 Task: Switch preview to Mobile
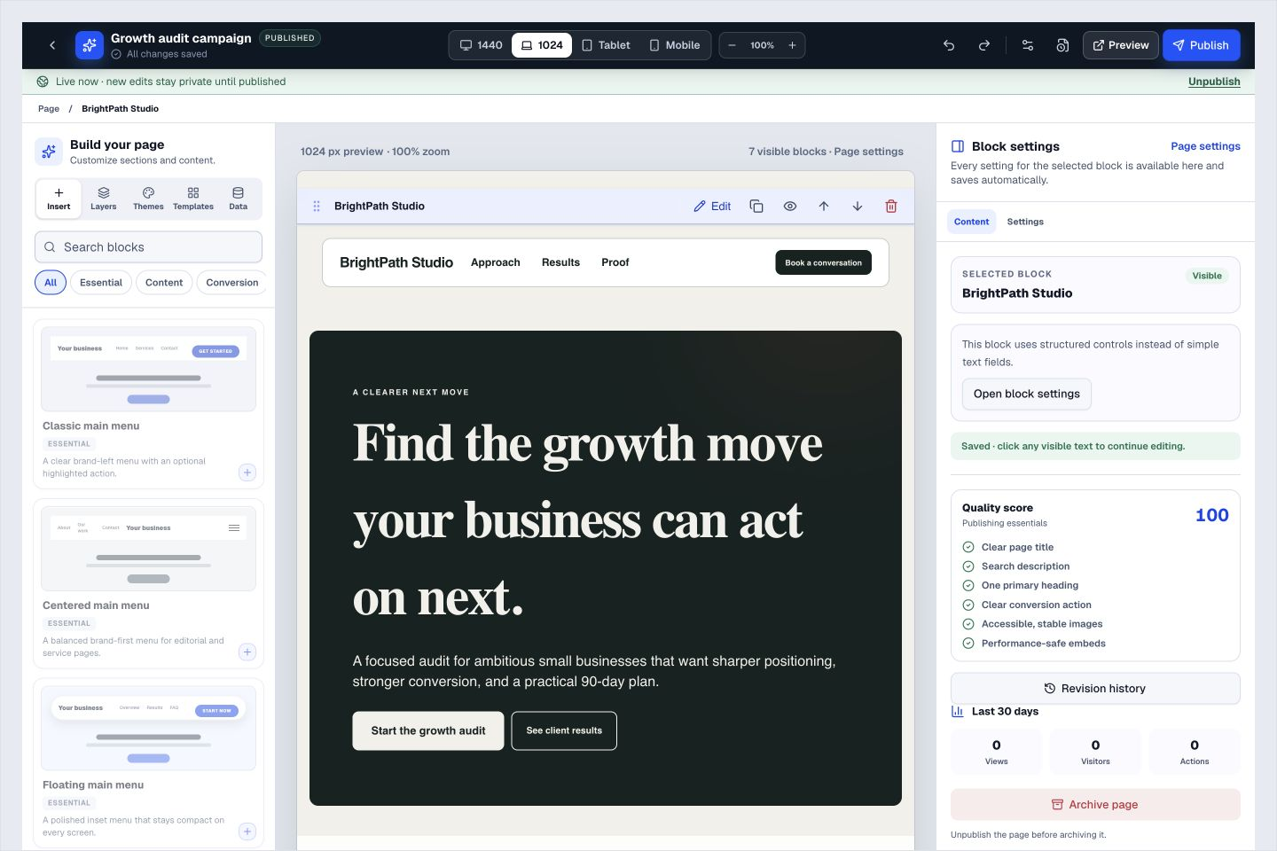tap(674, 45)
